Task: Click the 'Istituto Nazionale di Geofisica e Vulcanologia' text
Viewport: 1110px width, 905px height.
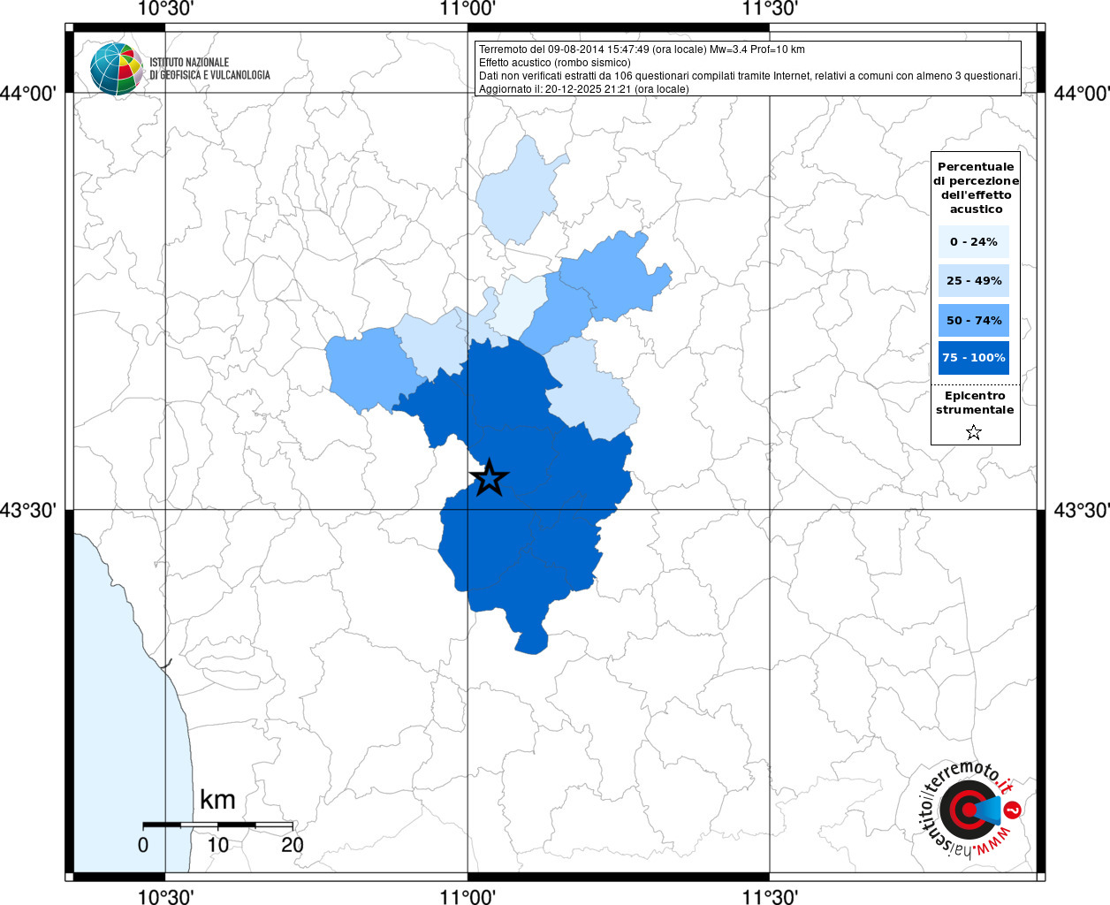Action: 210,69
